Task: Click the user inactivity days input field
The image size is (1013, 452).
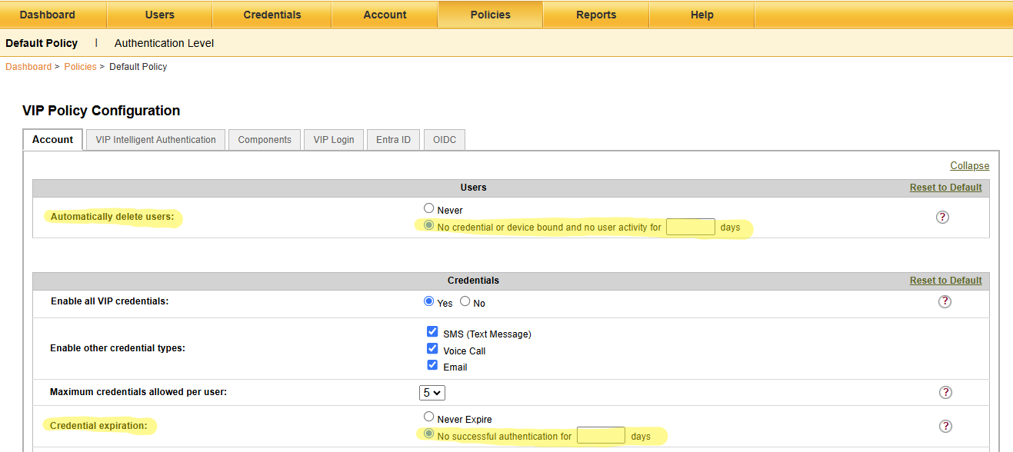Action: click(x=690, y=227)
